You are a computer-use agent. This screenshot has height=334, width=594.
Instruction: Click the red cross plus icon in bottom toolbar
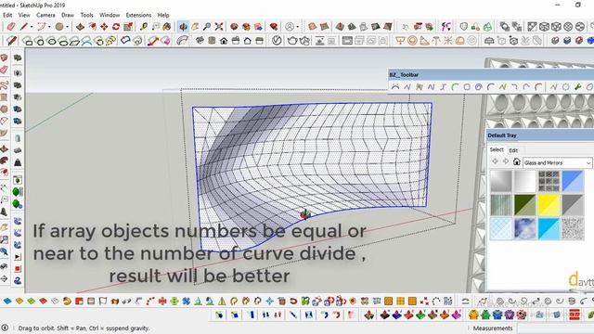pos(162,302)
